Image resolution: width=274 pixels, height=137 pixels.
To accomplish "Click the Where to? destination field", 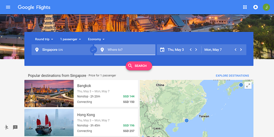I will (125, 50).
